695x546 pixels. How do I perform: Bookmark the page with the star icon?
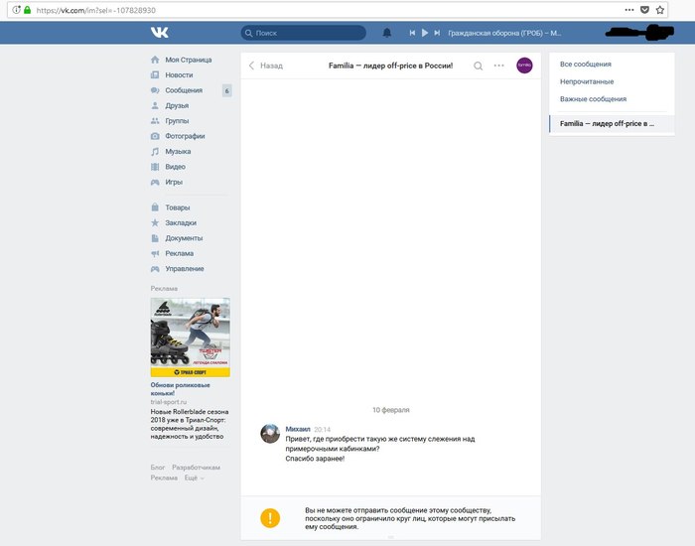tap(660, 9)
